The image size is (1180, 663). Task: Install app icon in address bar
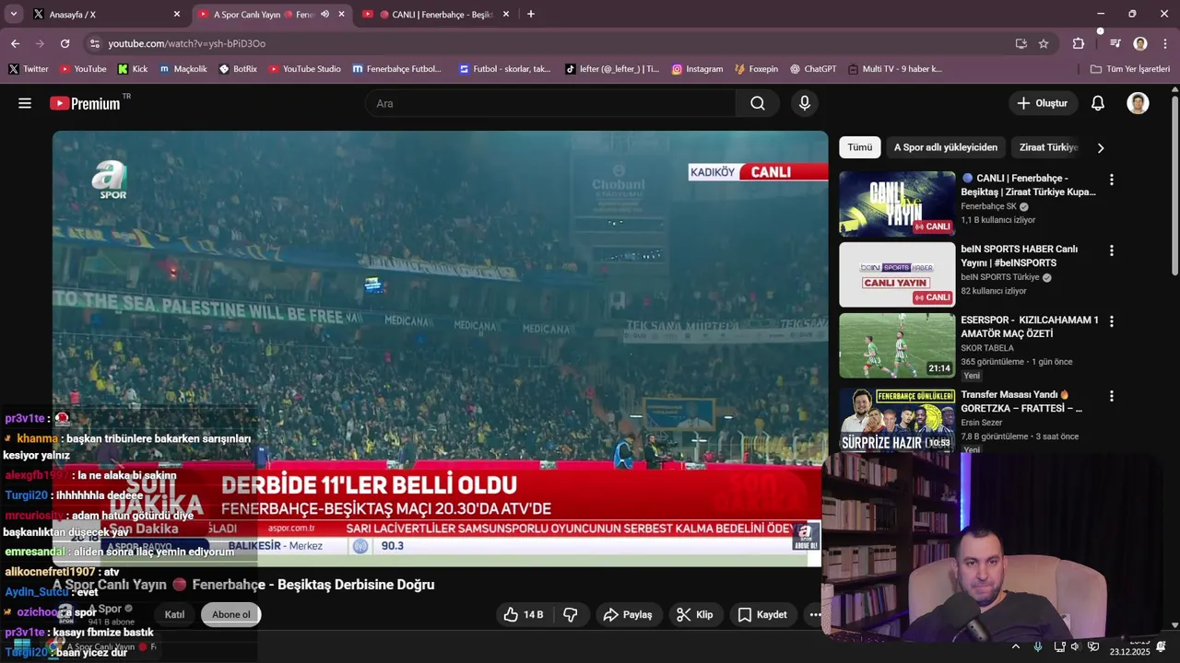tap(1021, 43)
